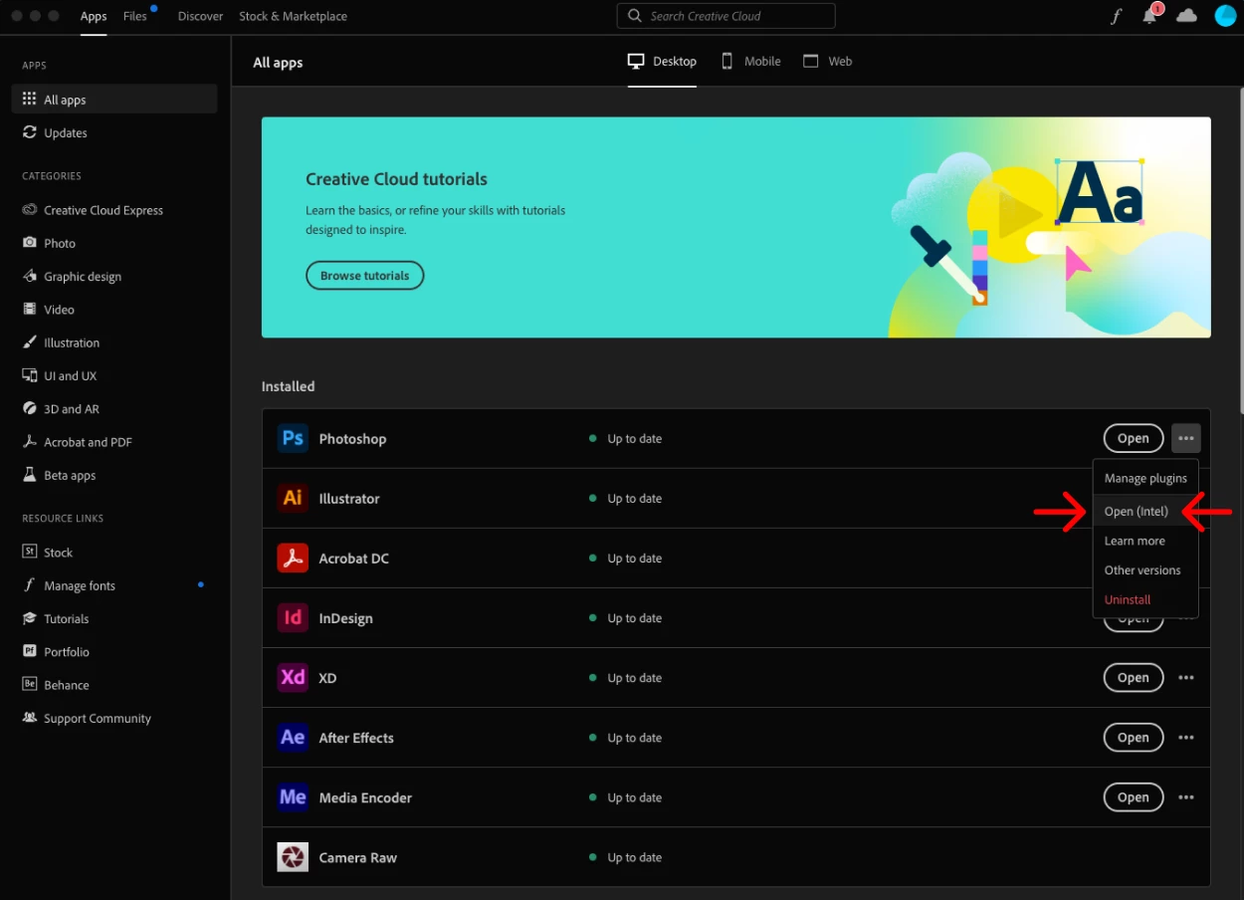1244x900 pixels.
Task: Open the fonts icon in top bar
Action: tap(1117, 16)
